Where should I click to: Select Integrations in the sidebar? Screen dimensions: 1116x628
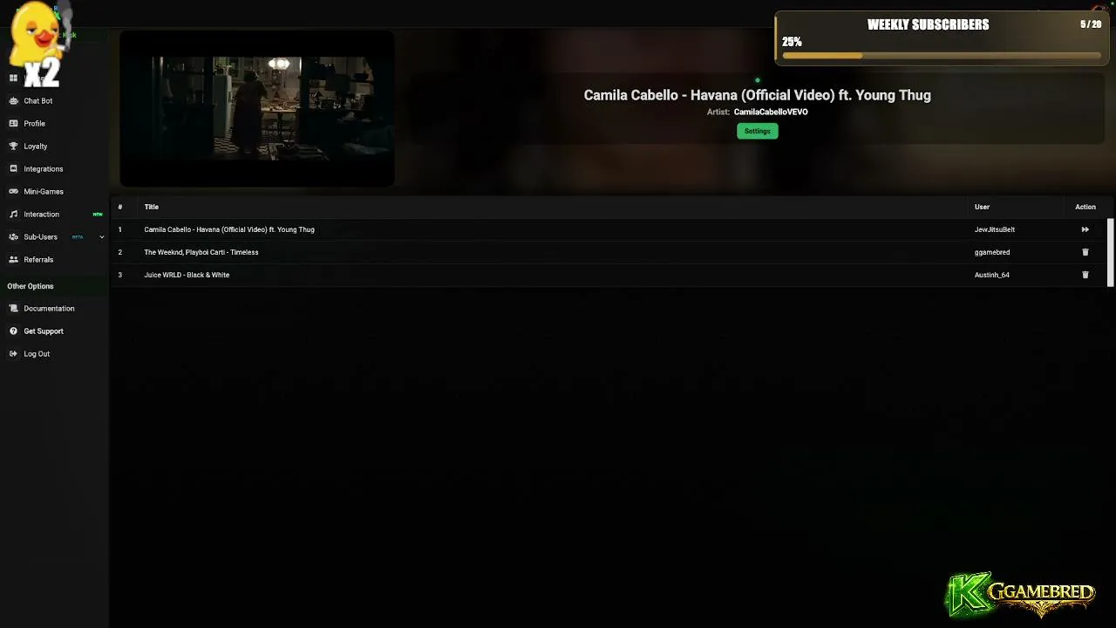pyautogui.click(x=44, y=169)
